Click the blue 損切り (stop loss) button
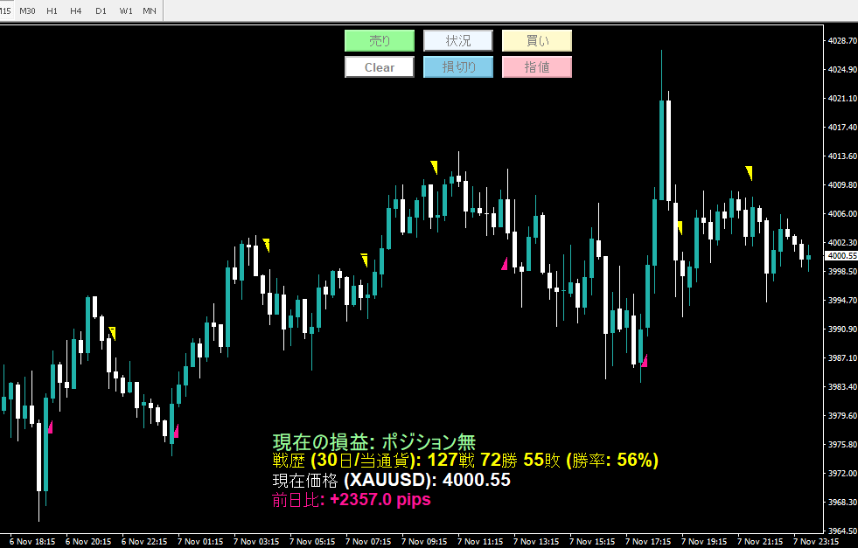Screen dimensions: 858x548 (x=457, y=67)
